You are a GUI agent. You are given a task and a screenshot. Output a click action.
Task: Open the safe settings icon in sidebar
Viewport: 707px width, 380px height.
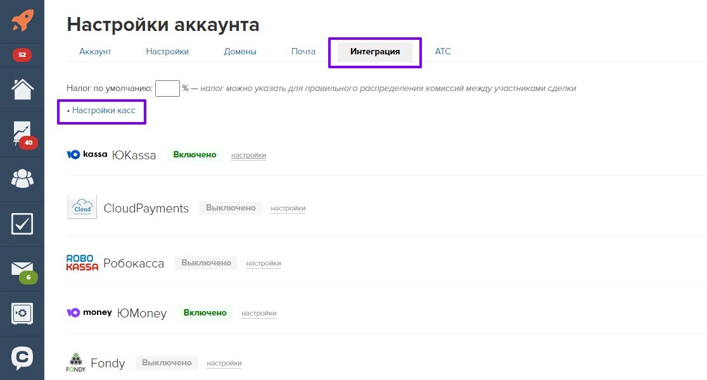22,314
